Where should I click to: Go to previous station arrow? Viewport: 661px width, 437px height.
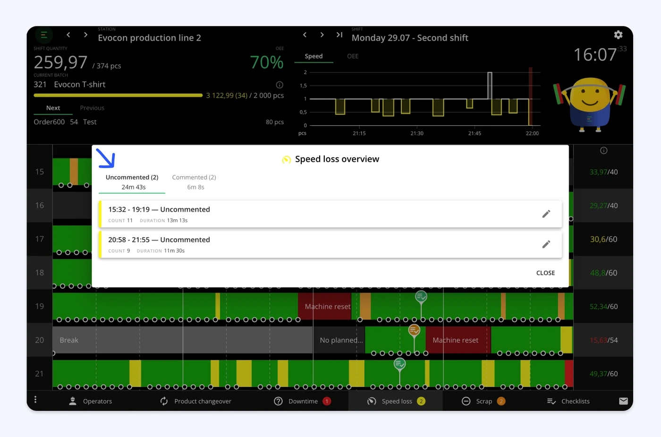coord(68,35)
